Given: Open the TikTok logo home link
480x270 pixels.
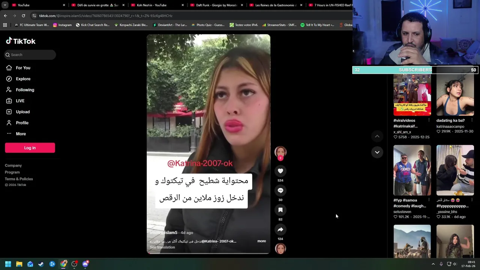Looking at the screenshot, I should coord(21,41).
